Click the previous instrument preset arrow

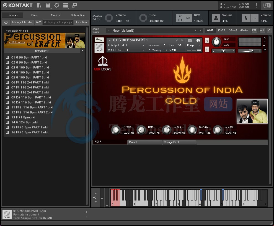177,40
